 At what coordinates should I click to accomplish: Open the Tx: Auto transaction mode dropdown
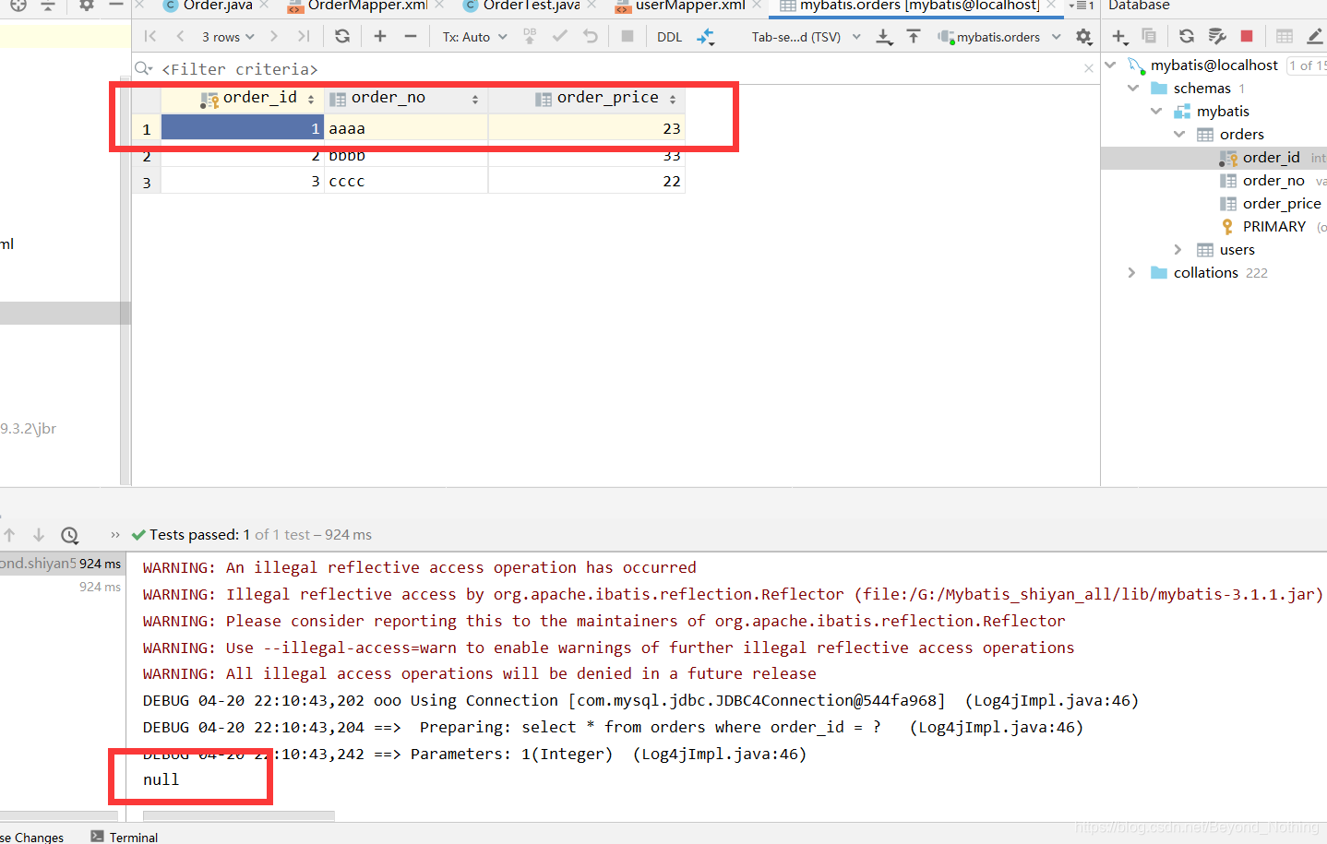coord(474,37)
